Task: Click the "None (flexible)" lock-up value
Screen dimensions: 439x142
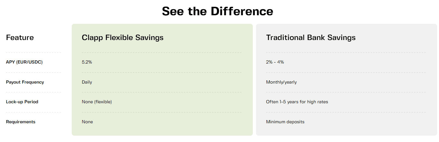Action: tap(97, 102)
